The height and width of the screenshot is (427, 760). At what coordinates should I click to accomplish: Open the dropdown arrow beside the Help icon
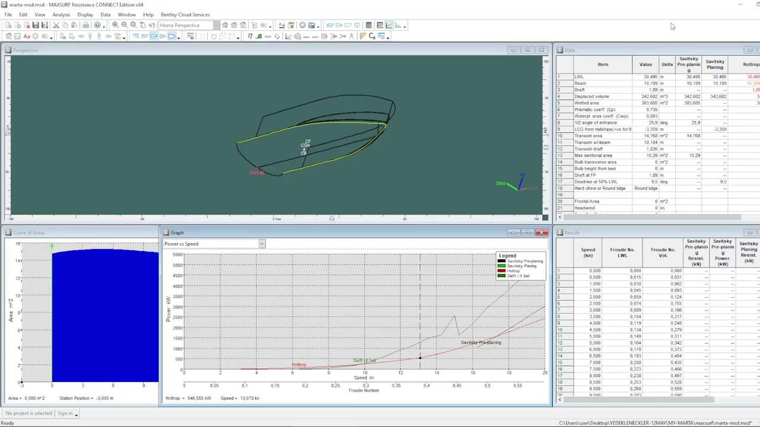(104, 26)
